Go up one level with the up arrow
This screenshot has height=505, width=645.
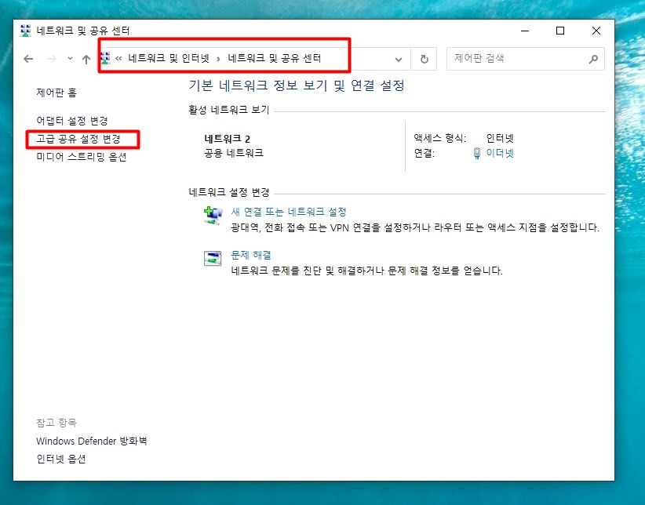tap(86, 60)
